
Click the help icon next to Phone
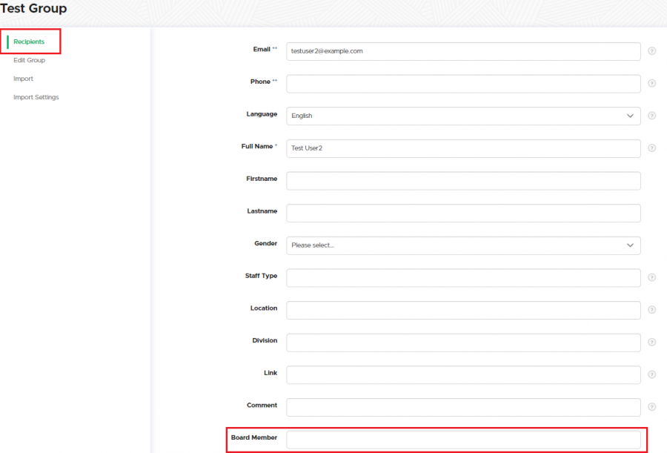[x=652, y=84]
